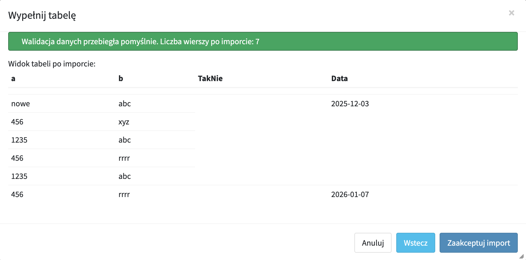Click the TakNie column header

pyautogui.click(x=210, y=78)
